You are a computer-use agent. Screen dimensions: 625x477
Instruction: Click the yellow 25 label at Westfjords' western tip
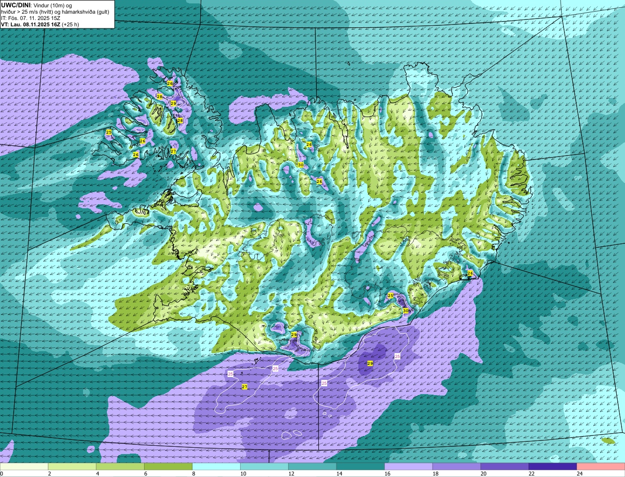pos(109,132)
